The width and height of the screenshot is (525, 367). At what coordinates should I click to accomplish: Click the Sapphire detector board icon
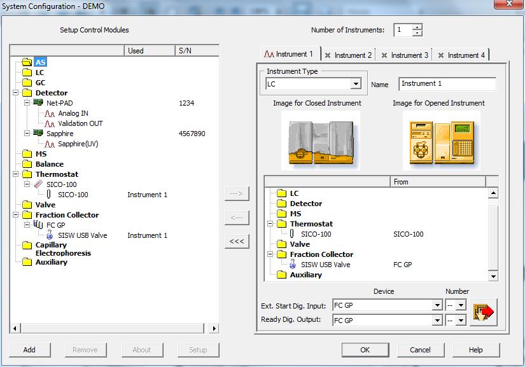[38, 133]
